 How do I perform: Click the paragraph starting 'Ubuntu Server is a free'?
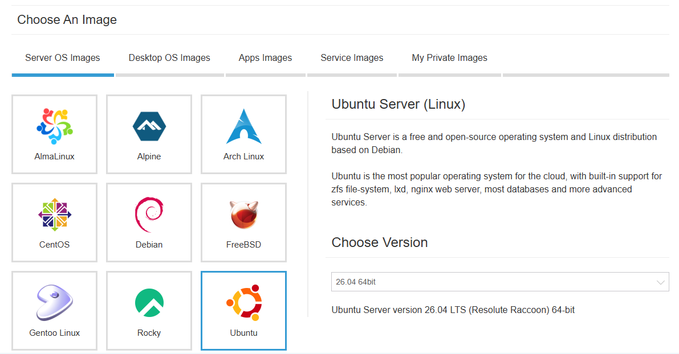tap(494, 143)
